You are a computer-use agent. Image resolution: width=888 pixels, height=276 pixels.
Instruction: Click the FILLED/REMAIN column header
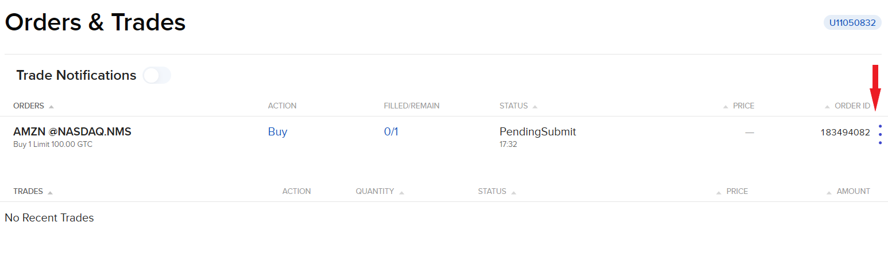[411, 106]
